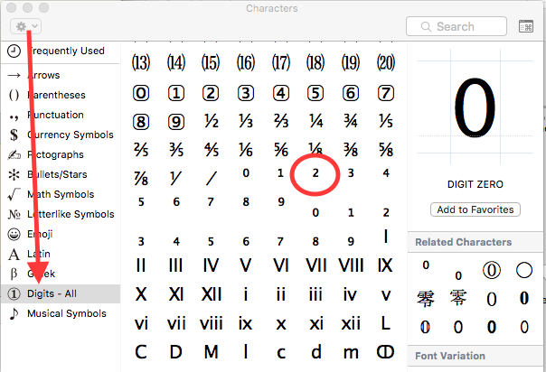Click Add to Favorites button

(475, 209)
